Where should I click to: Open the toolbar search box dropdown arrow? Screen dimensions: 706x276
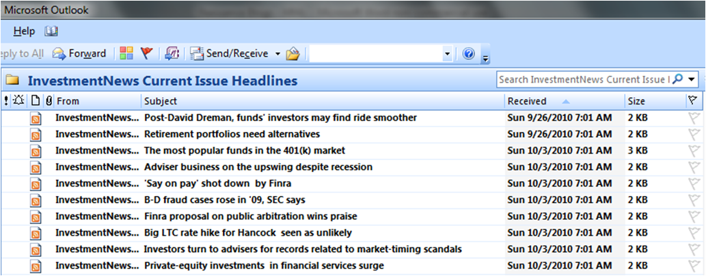(x=447, y=54)
